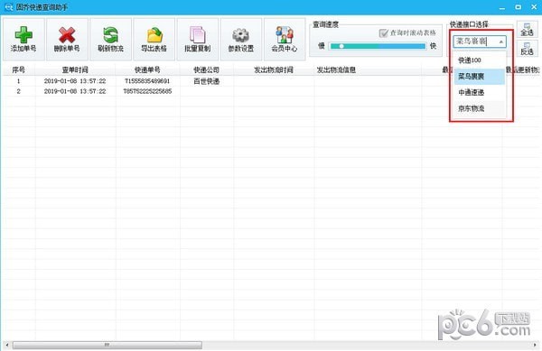Select row 1 sequence number cell

click(x=19, y=81)
